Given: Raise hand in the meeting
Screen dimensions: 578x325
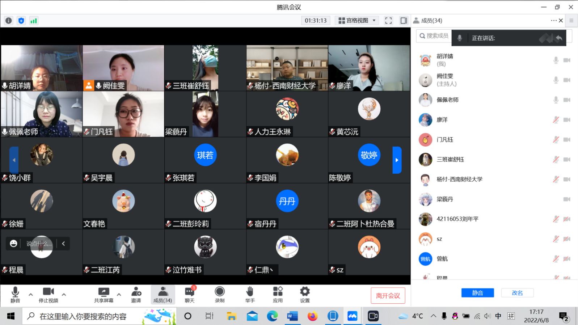Looking at the screenshot, I should coord(250,295).
